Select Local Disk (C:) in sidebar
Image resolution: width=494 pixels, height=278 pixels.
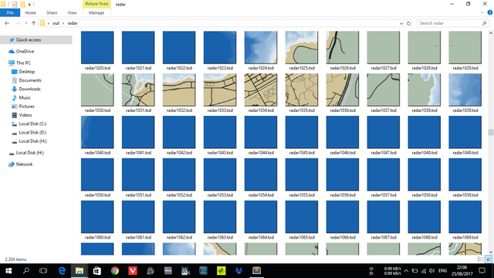(x=32, y=124)
